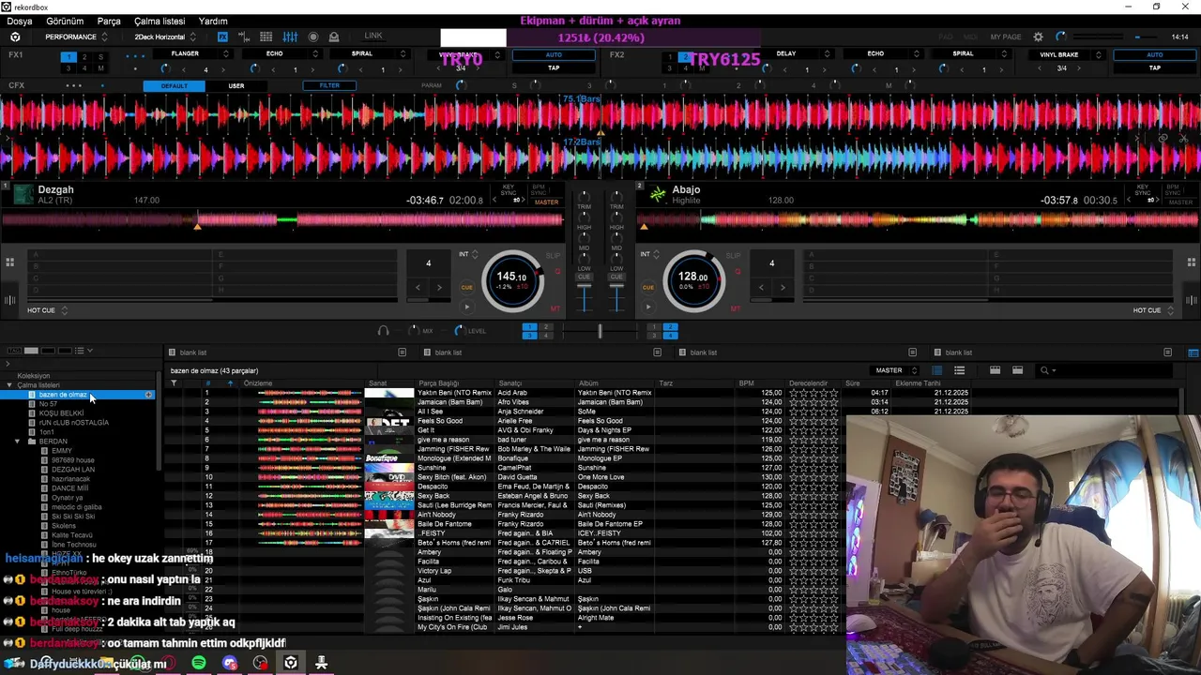Open the Dosya menu
This screenshot has width=1201, height=675.
coord(20,21)
